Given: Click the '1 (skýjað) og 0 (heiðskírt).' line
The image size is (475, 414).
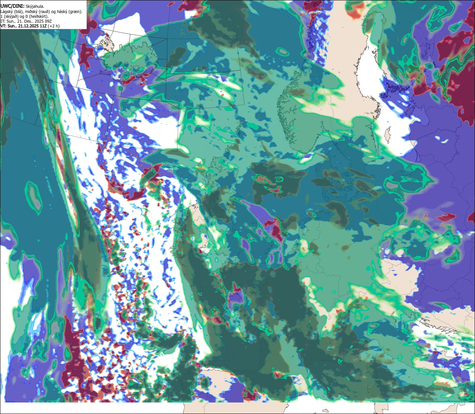Looking at the screenshot, I should (24, 16).
